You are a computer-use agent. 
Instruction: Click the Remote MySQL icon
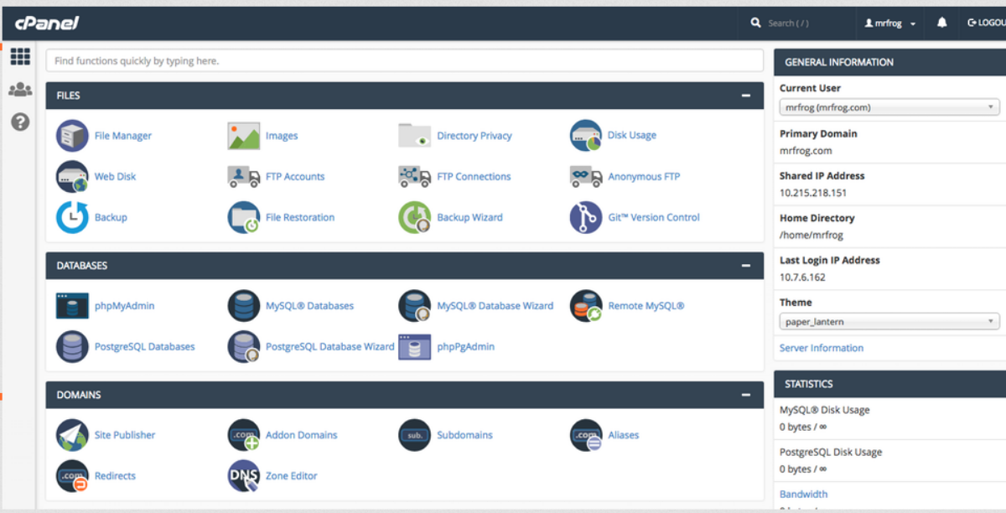(x=586, y=306)
